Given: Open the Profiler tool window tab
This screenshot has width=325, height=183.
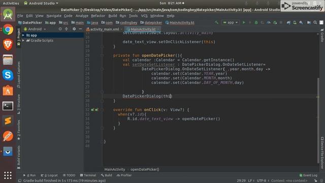Looking at the screenshot, I should 124,175.
